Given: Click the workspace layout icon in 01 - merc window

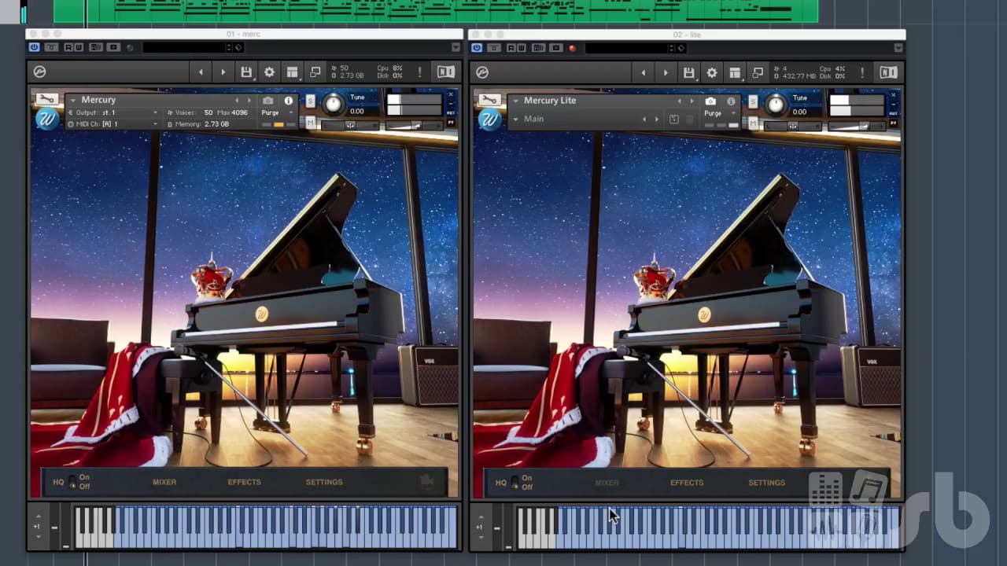Looking at the screenshot, I should click(x=292, y=72).
